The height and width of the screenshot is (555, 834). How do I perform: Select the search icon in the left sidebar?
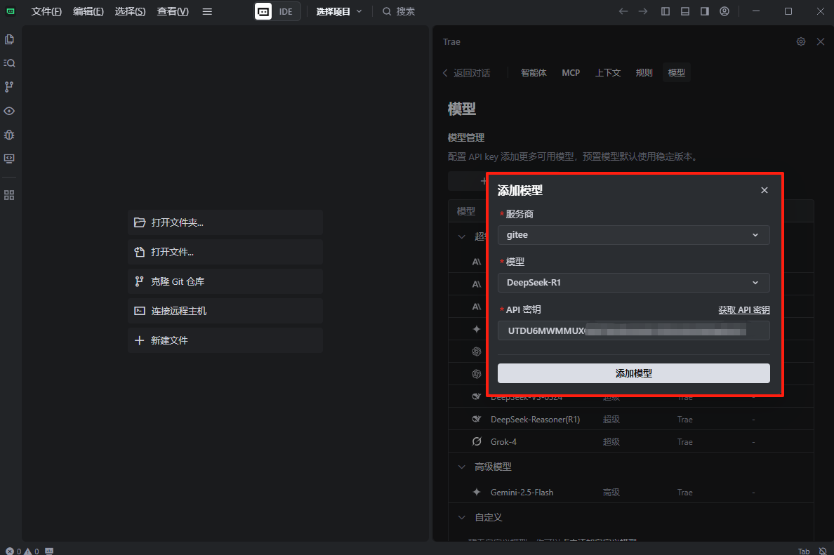(x=9, y=62)
